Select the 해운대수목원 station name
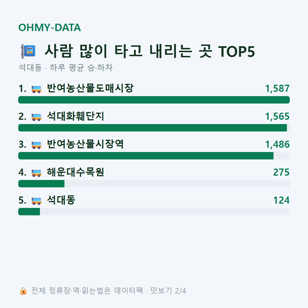Viewport: 308px width, 308px height. tap(75, 172)
